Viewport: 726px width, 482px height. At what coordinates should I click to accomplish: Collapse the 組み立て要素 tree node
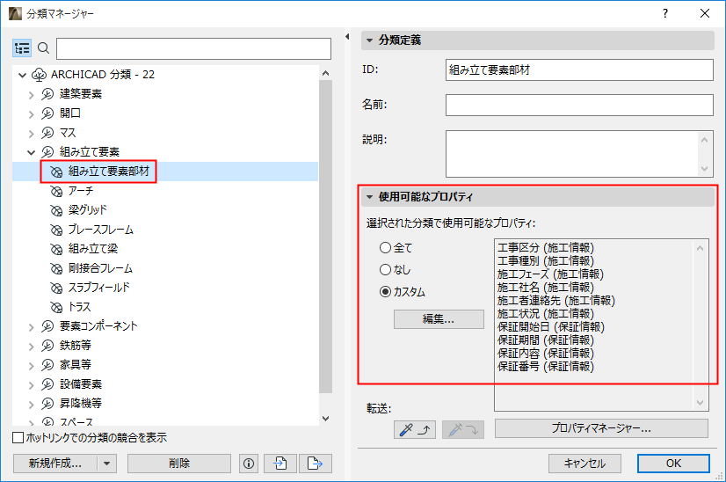click(x=31, y=152)
